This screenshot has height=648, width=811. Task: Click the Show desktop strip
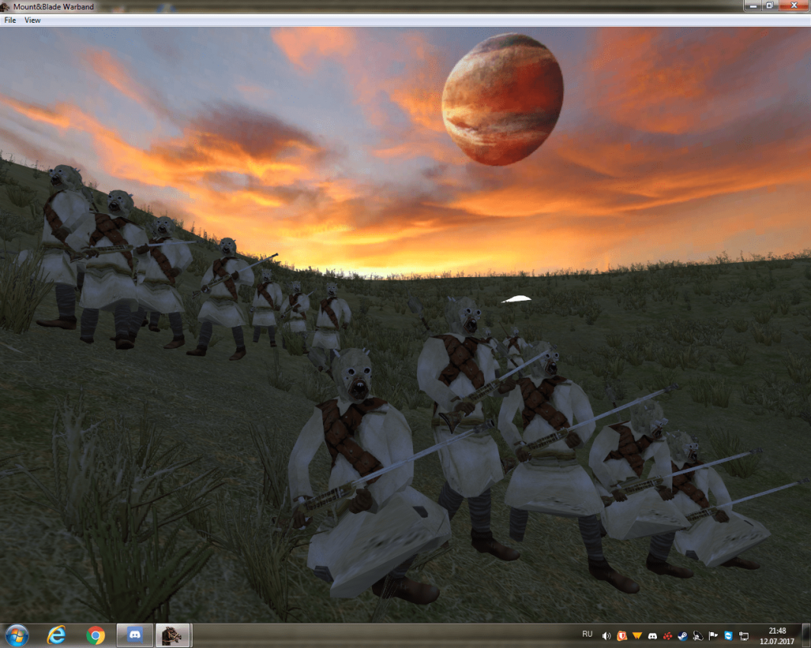tap(806, 636)
